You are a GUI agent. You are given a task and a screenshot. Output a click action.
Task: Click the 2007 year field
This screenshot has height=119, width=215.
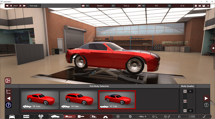click(16, 6)
